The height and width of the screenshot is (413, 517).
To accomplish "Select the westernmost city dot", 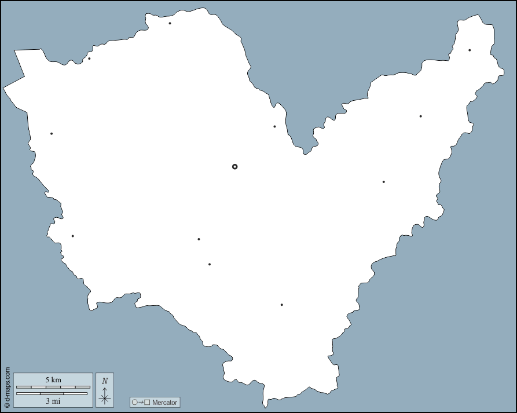I will (52, 134).
